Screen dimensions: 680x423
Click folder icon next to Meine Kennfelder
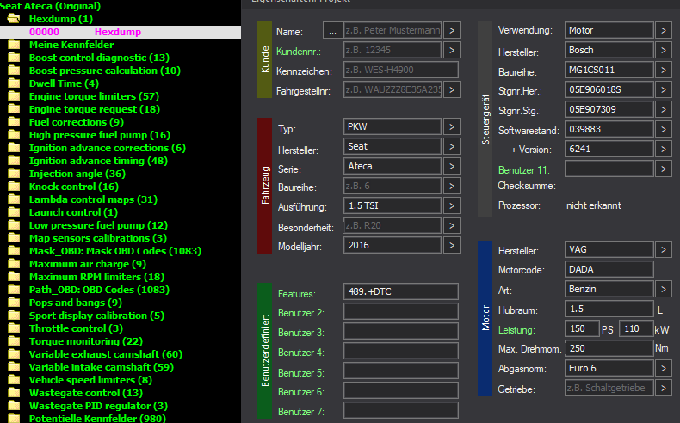[14, 45]
